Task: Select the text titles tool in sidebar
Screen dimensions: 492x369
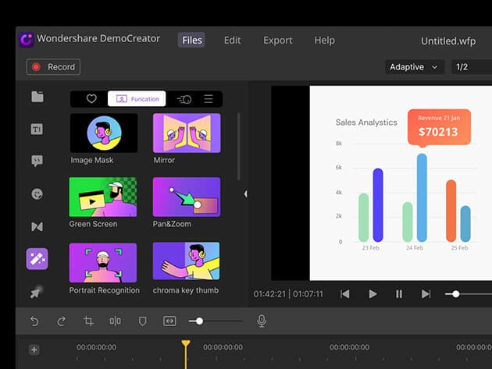Action: [37, 130]
